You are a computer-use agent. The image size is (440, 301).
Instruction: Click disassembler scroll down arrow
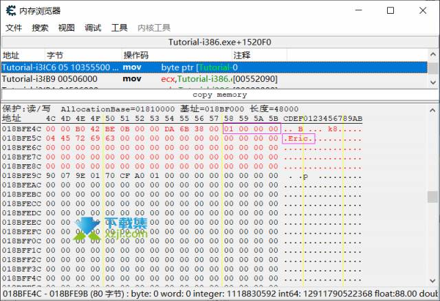[433, 82]
